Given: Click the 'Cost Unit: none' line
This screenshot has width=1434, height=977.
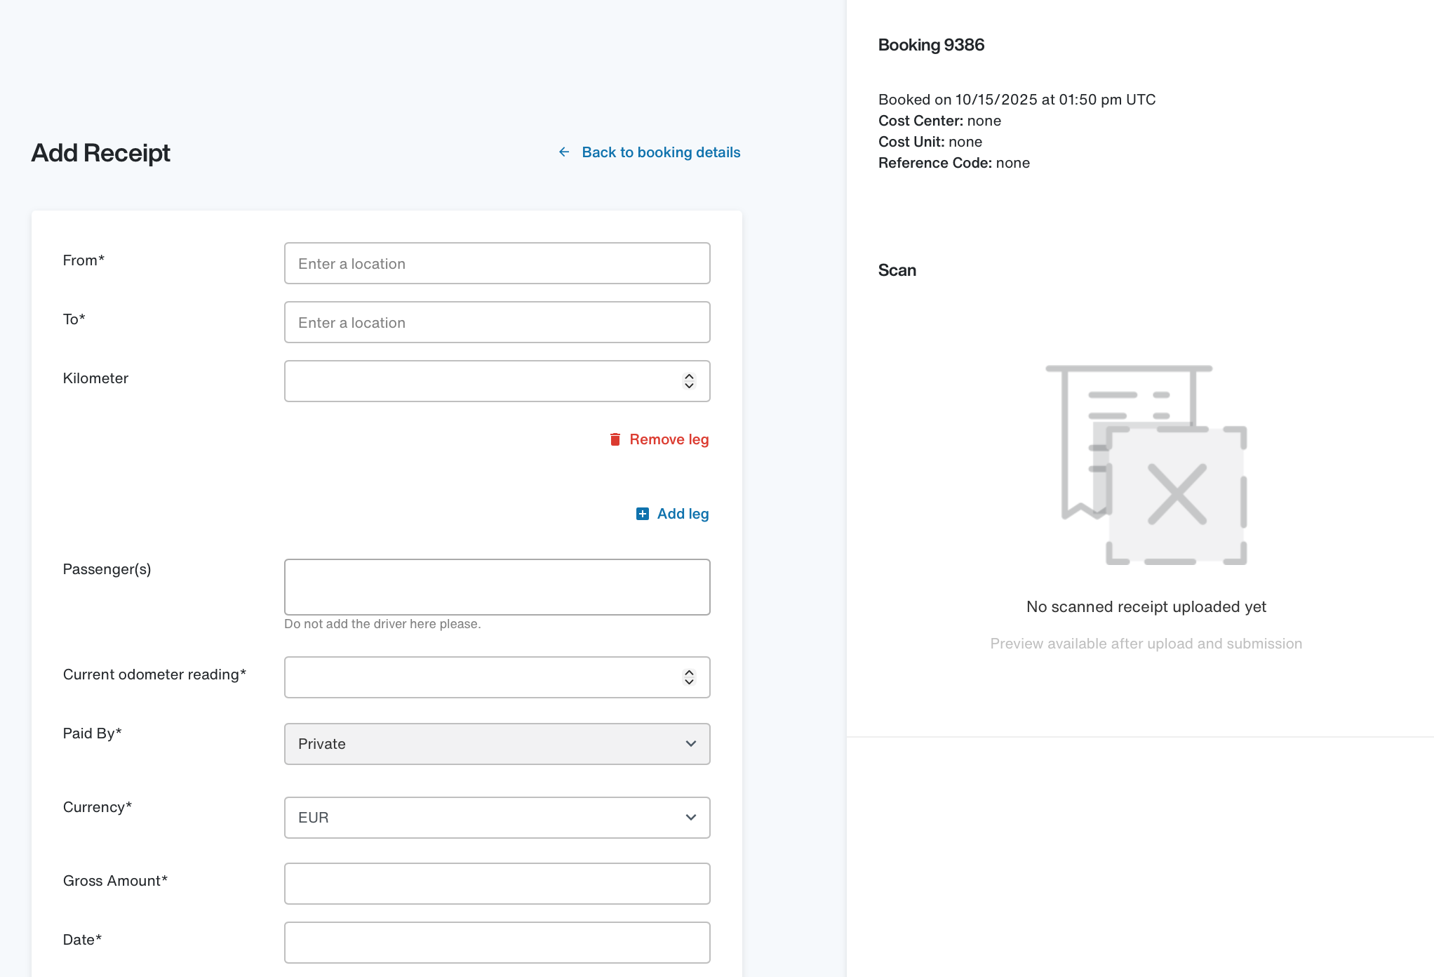Looking at the screenshot, I should click(930, 142).
